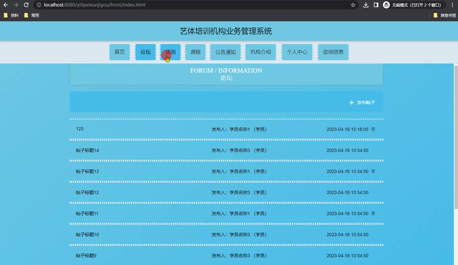Reload the page with browser refresh icon

point(26,5)
